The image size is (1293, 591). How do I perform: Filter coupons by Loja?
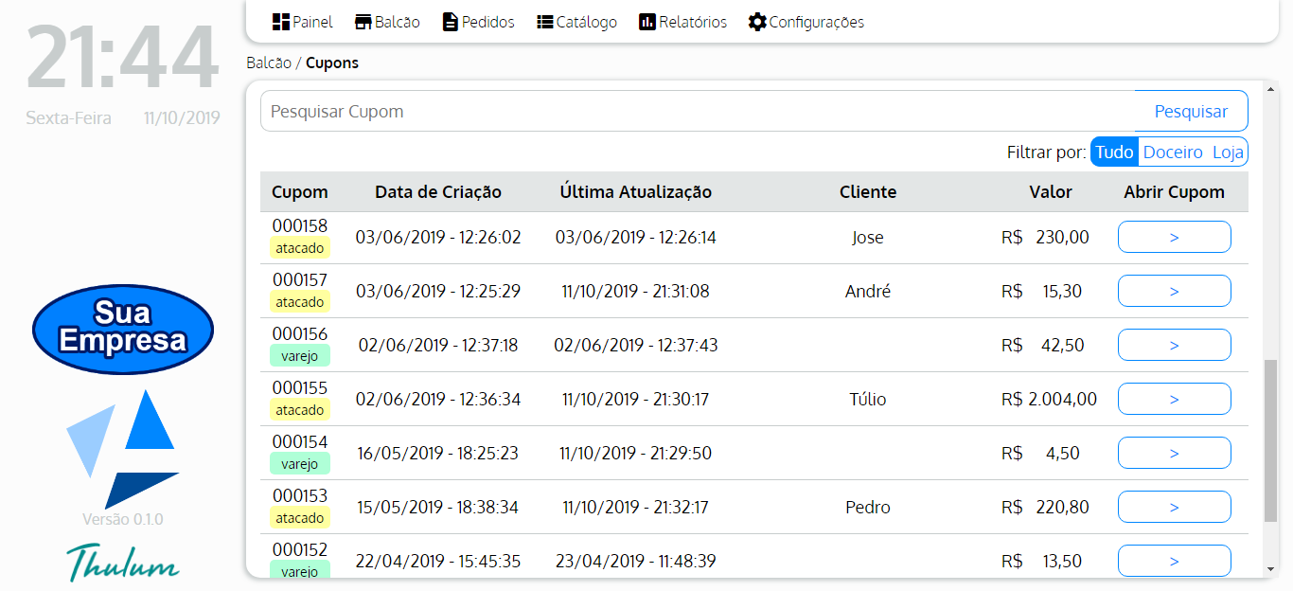tap(1228, 152)
